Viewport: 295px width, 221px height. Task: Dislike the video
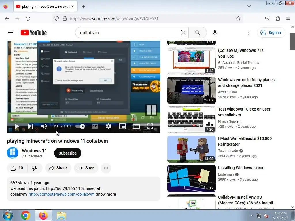35,168
